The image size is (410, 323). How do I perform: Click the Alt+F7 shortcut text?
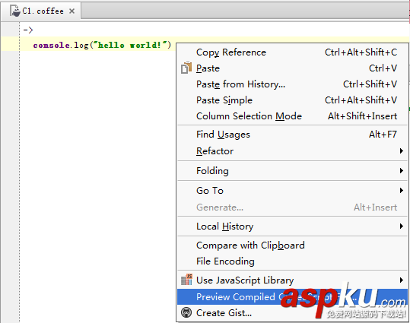pyautogui.click(x=383, y=135)
